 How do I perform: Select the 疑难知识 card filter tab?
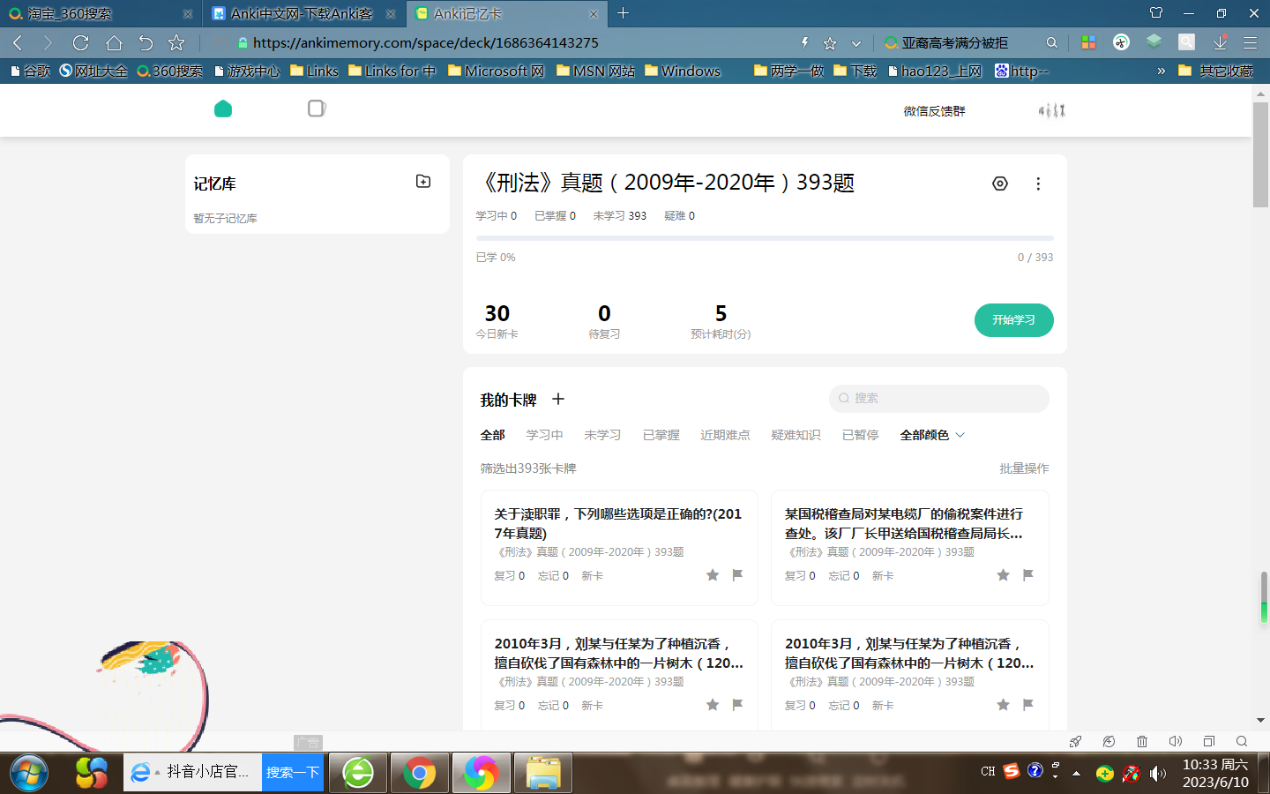796,435
